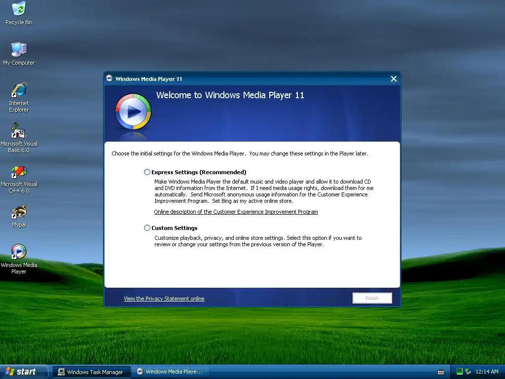Viewport: 505px width, 379px height.
Task: Switch to Windows Task Manager taskbar button
Action: coord(91,372)
